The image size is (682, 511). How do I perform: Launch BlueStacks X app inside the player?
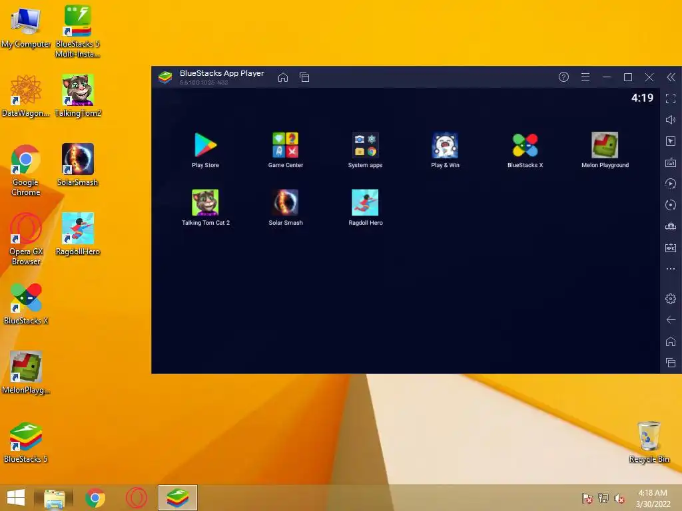coord(525,150)
